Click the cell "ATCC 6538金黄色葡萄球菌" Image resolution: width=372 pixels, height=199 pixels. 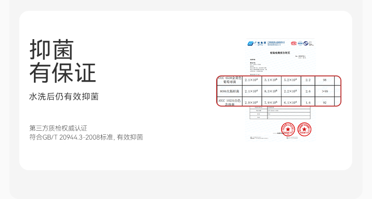click(x=230, y=80)
